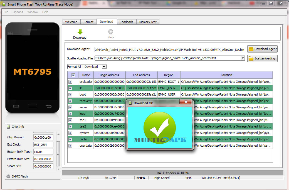
Task: Click the Chip Info panel icon
Action: click(9, 126)
